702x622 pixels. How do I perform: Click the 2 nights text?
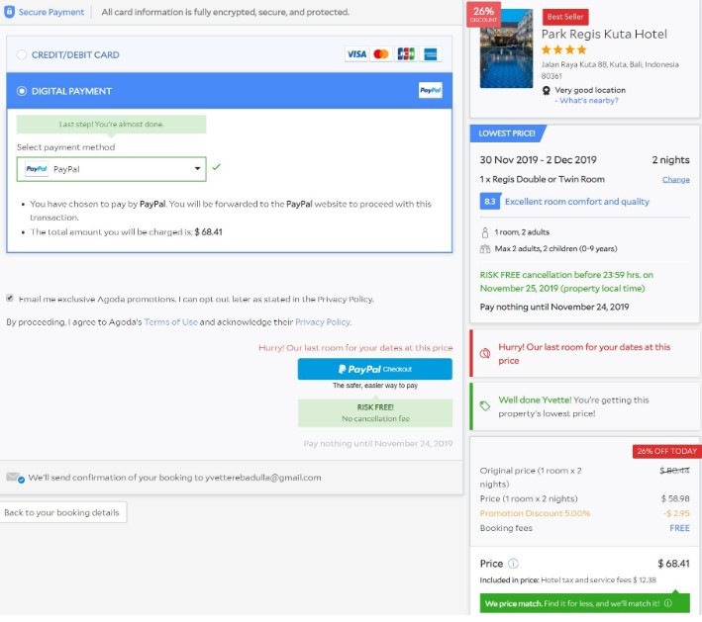(x=670, y=160)
